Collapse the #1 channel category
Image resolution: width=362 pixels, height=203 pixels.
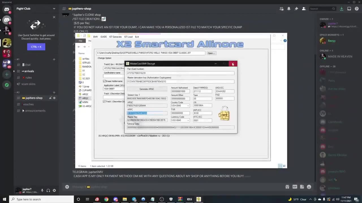[x=18, y=59]
